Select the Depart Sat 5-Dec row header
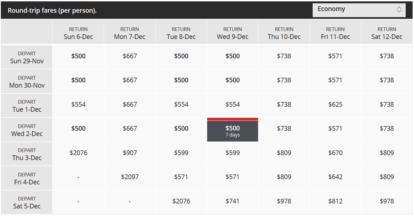The image size is (414, 217). point(27,202)
